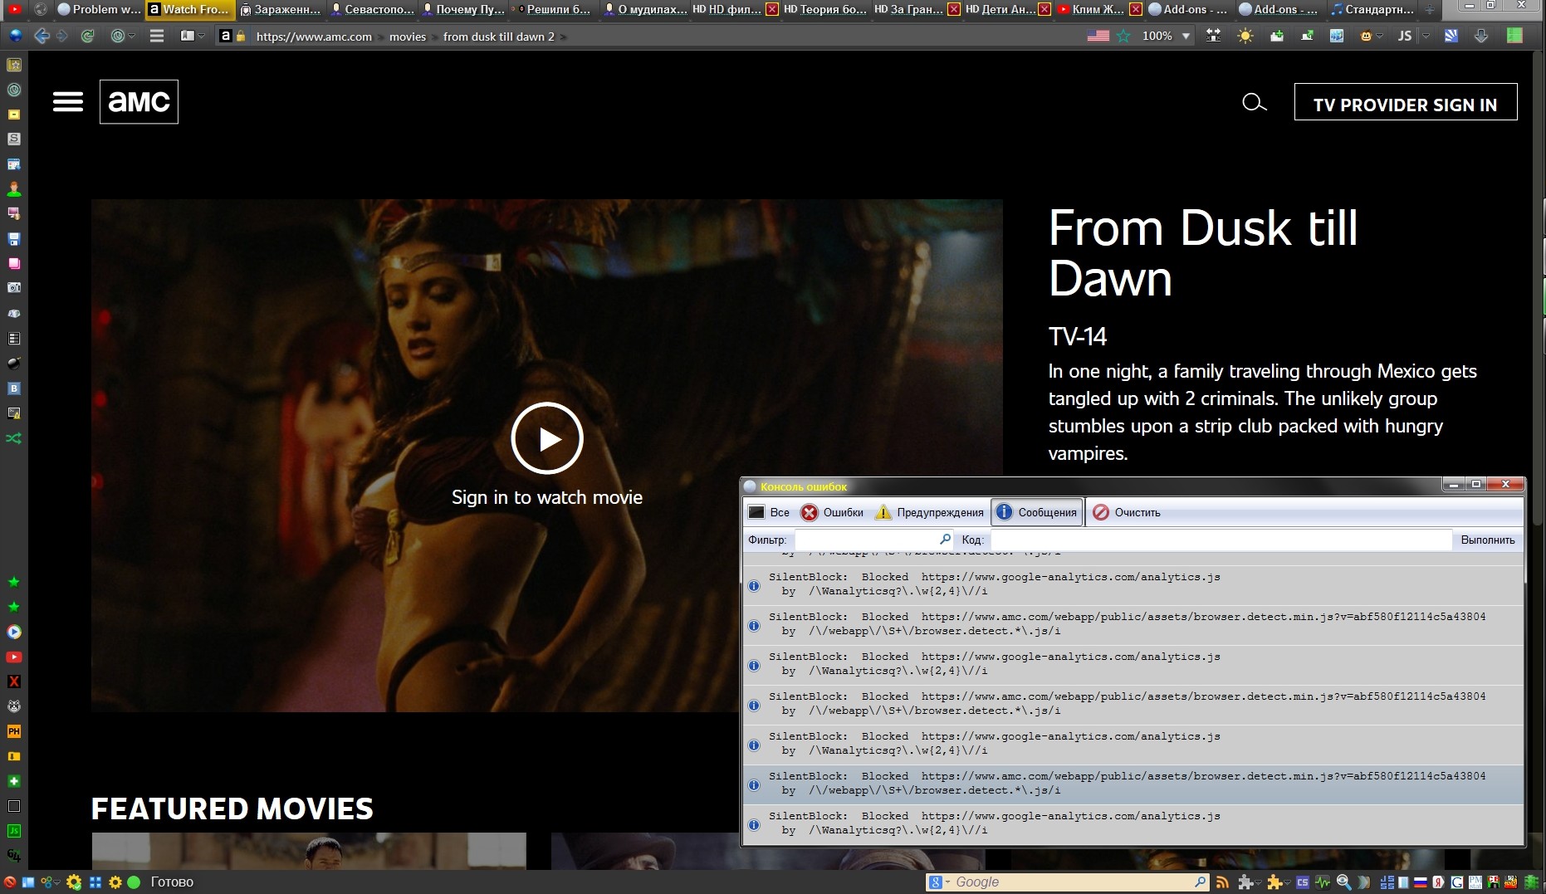Image resolution: width=1546 pixels, height=894 pixels.
Task: Reload the page with the green refresh icon
Action: 87,36
